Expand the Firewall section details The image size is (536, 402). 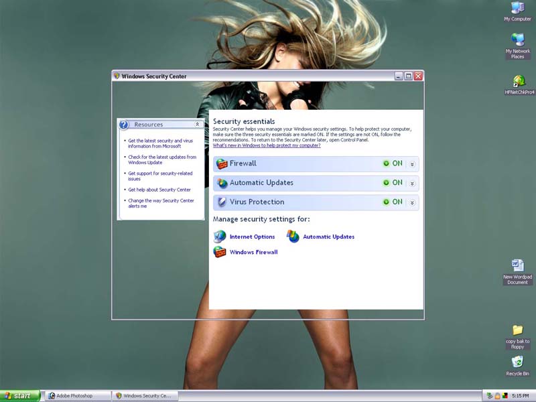point(412,164)
